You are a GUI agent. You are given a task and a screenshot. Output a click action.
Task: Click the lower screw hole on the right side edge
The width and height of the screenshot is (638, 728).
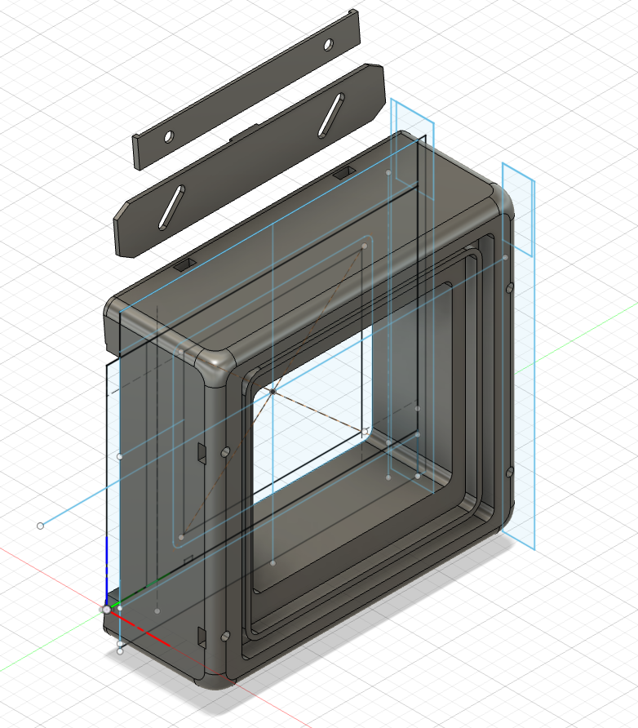(509, 473)
